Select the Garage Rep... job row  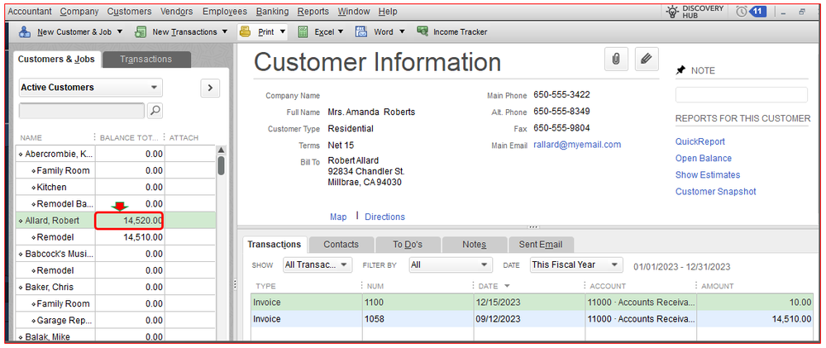(x=116, y=320)
